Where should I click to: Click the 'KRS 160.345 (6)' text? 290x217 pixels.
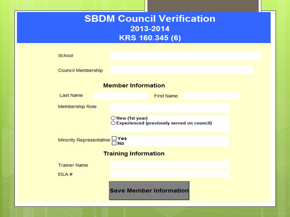click(x=150, y=38)
